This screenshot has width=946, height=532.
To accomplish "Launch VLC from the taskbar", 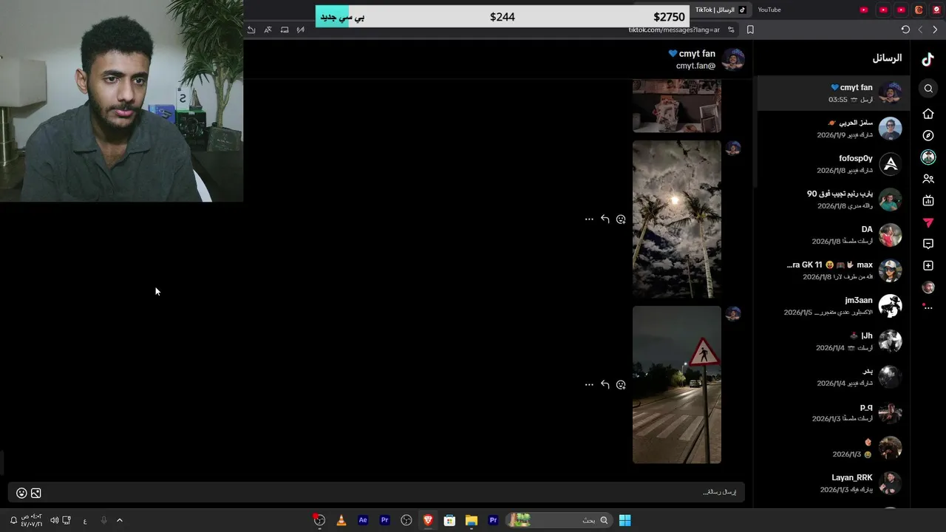I will pyautogui.click(x=341, y=520).
